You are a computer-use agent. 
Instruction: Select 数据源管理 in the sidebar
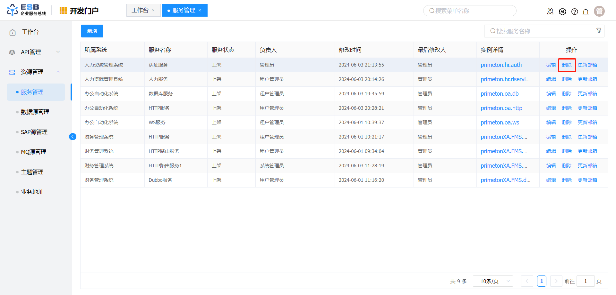coord(35,112)
